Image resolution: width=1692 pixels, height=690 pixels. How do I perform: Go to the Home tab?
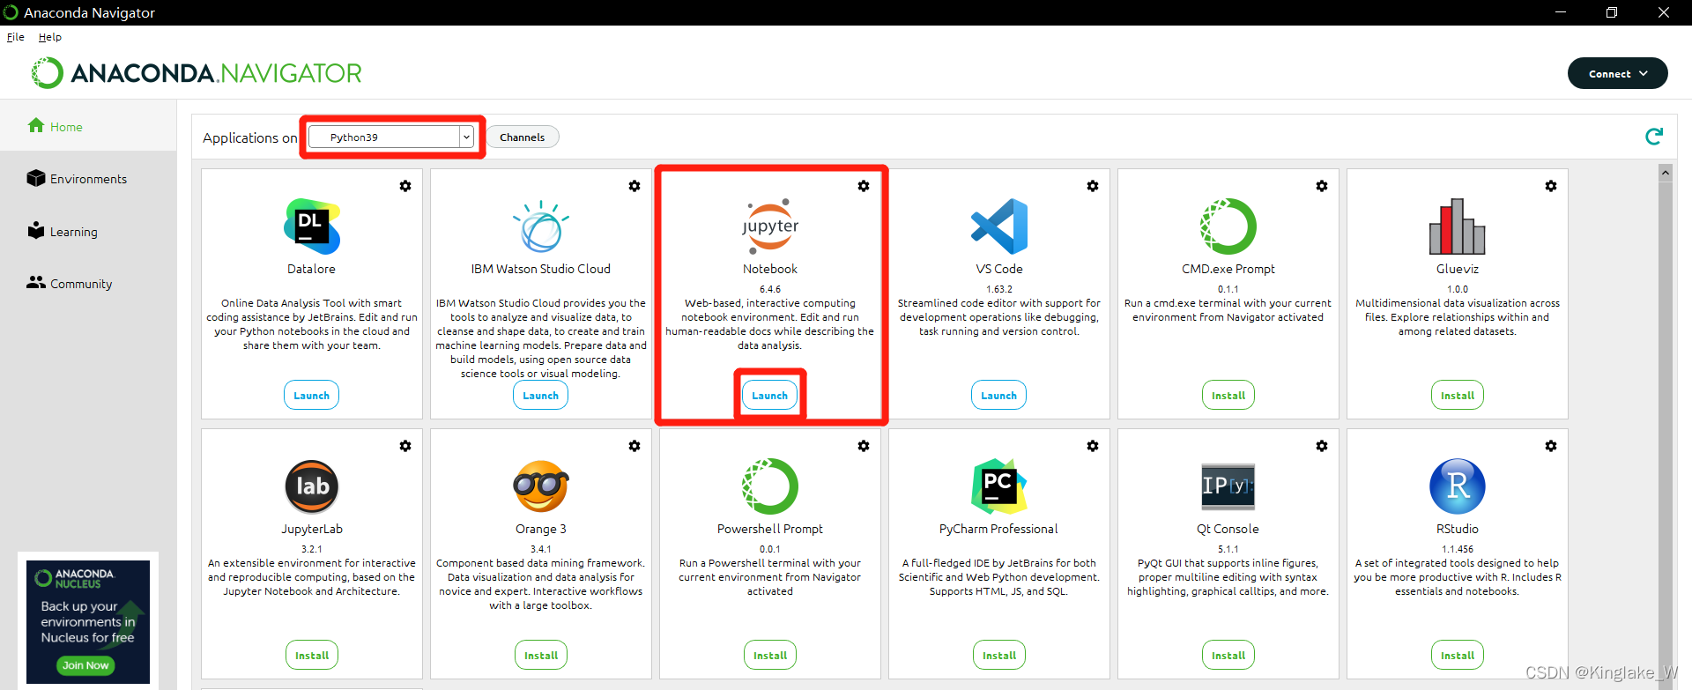88,126
